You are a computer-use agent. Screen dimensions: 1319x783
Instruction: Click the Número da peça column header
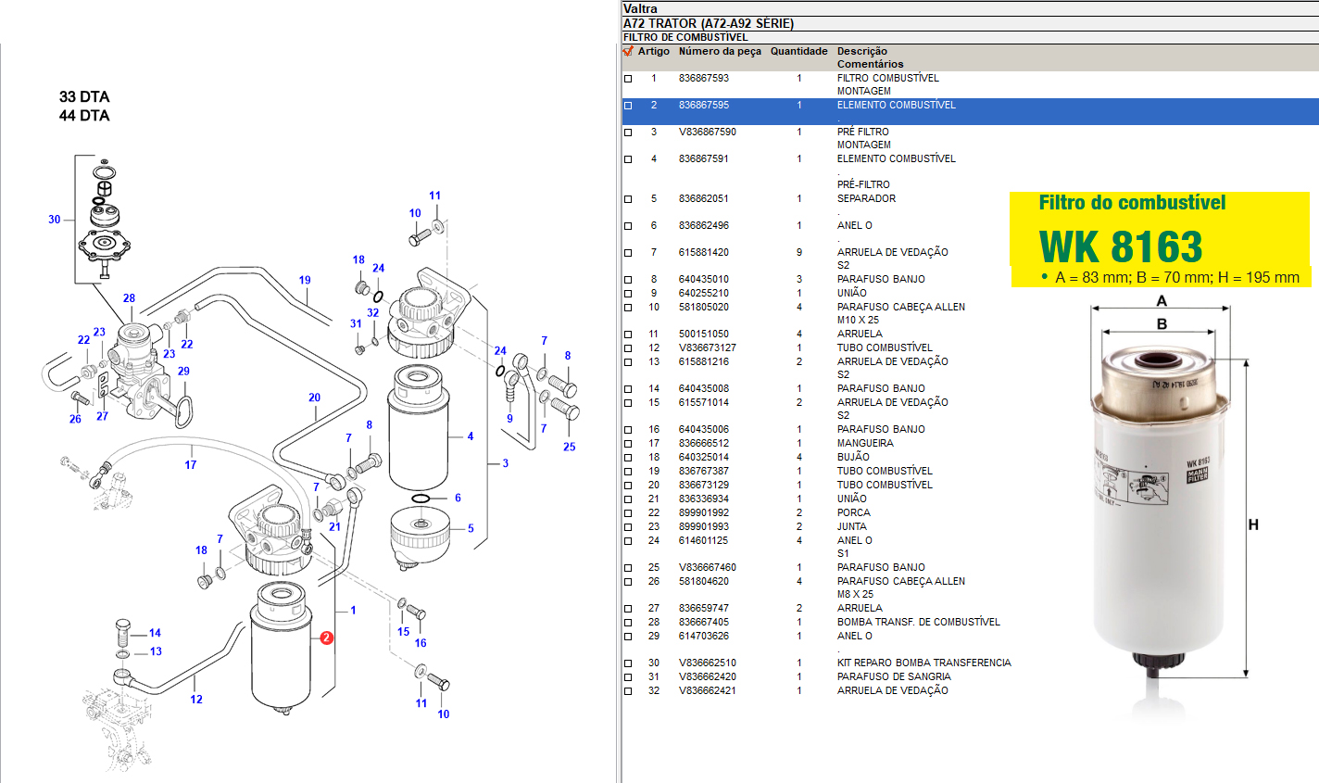[x=719, y=52]
